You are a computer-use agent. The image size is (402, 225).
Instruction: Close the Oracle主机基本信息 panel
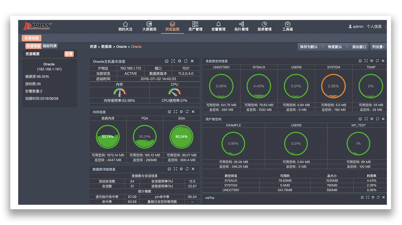(192, 61)
